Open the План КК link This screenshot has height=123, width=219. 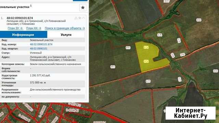34,28
